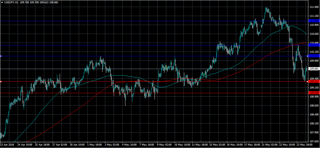Click the 24 Apr 10:00 time label

[x=25, y=145]
